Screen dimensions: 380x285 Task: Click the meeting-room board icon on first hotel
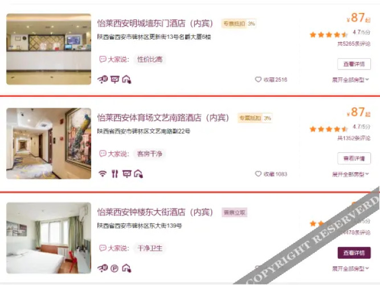click(115, 79)
